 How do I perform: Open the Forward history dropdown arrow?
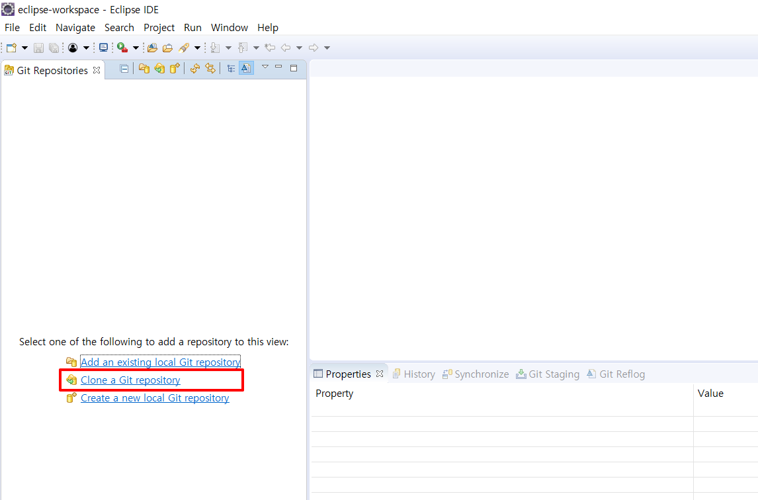point(327,48)
